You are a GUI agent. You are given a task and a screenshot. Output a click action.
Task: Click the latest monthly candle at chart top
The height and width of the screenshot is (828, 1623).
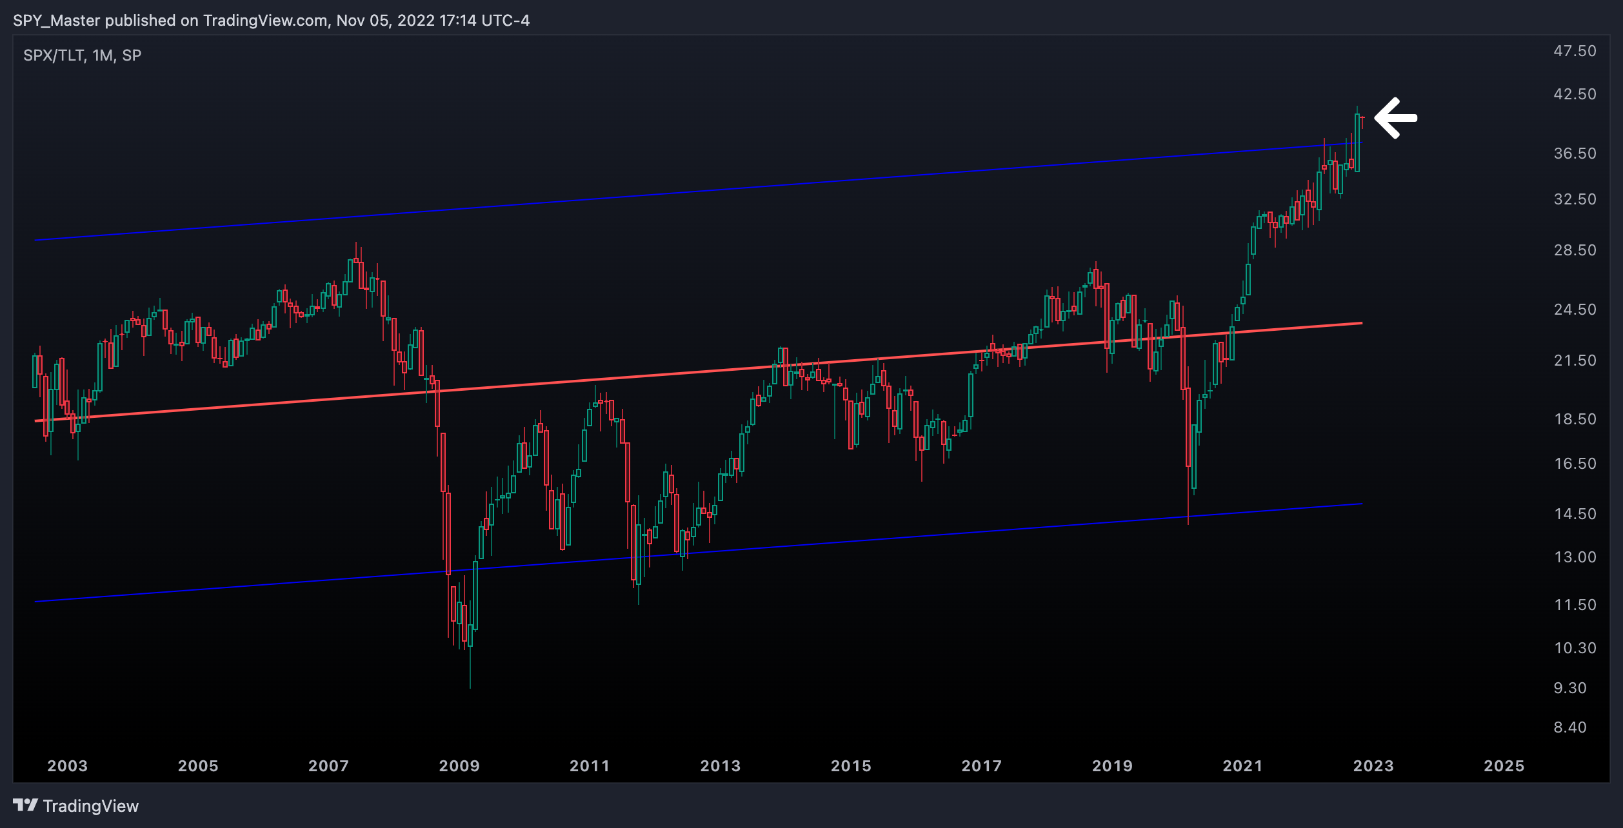[x=1362, y=118]
